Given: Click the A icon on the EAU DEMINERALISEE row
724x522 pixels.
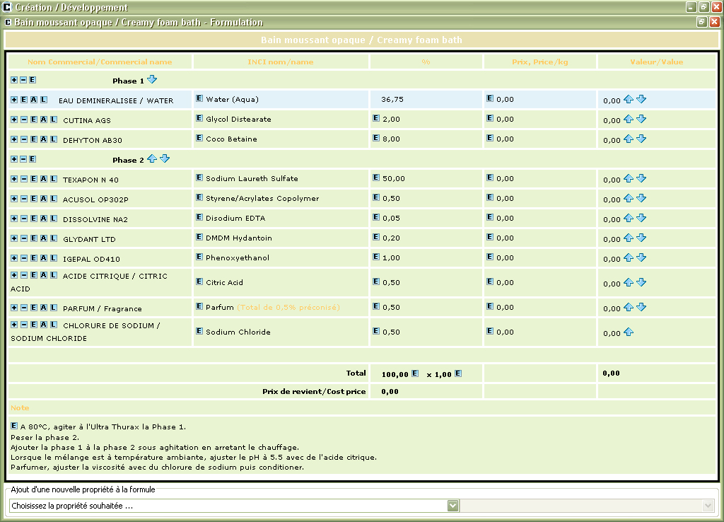Looking at the screenshot, I should tap(34, 100).
